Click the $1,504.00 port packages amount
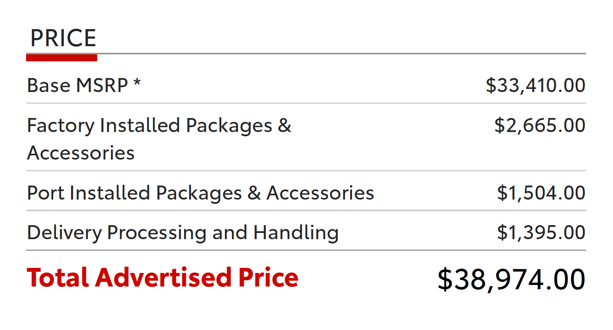Viewport: 613px width, 330px height. (x=541, y=193)
